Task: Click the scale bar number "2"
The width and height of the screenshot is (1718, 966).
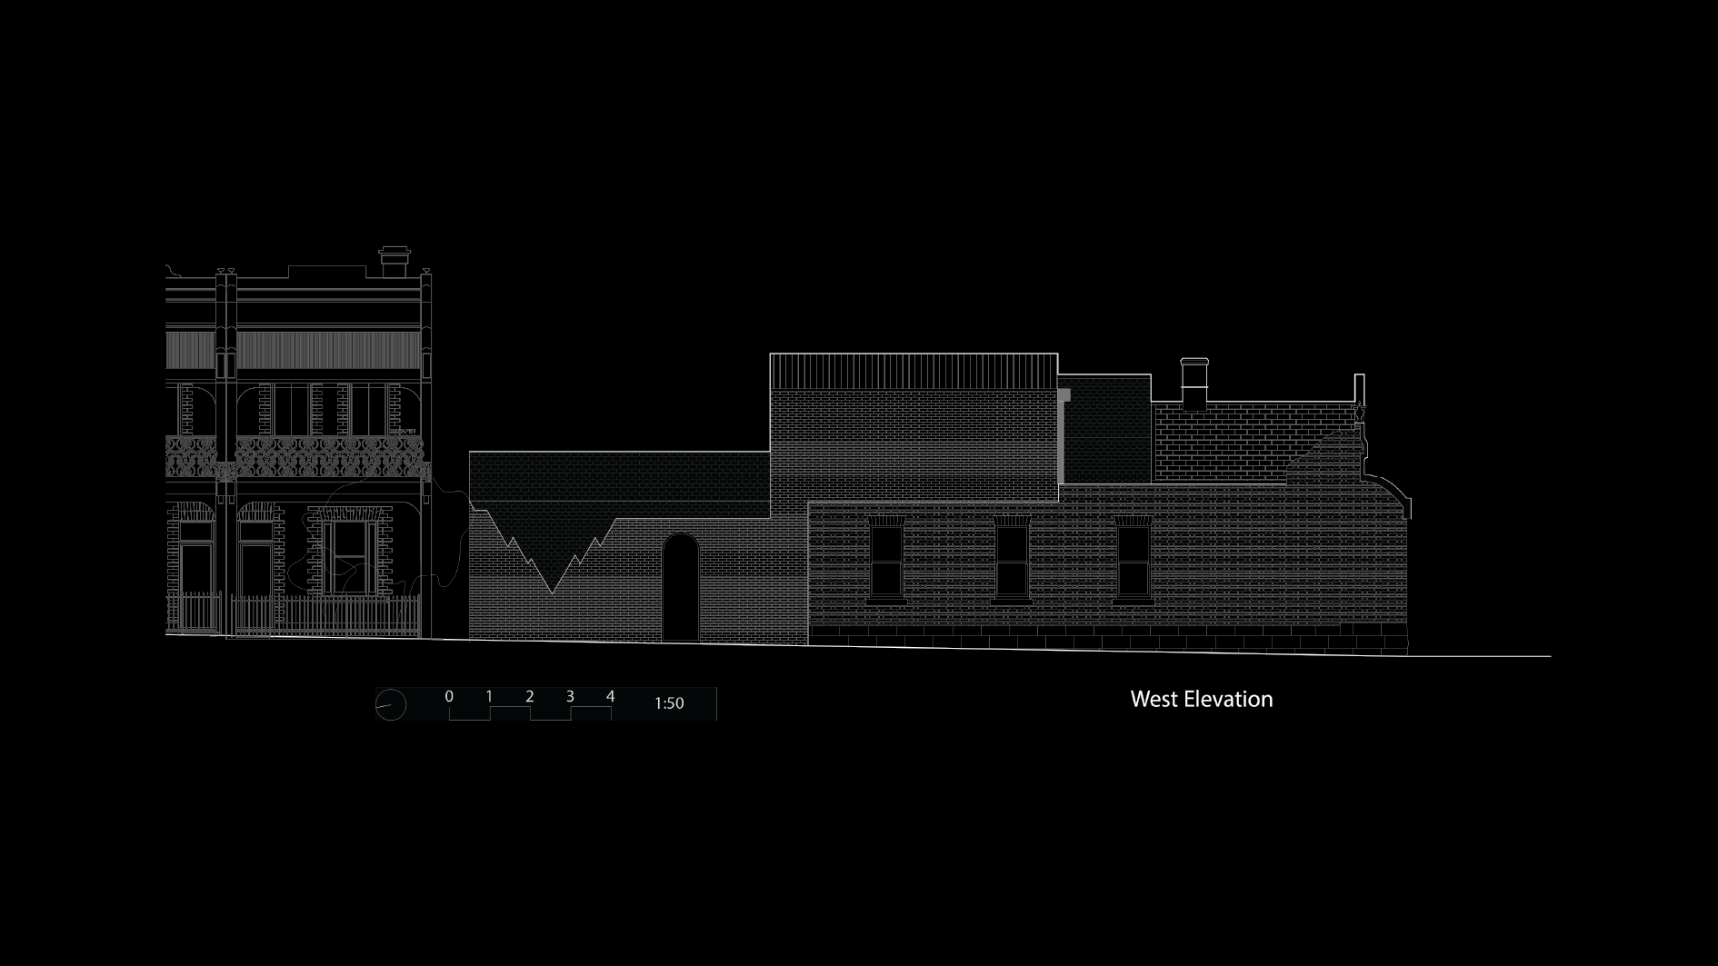Action: pos(530,696)
